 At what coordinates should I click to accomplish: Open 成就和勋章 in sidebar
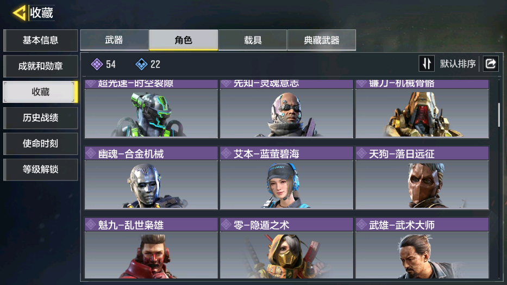coord(40,66)
